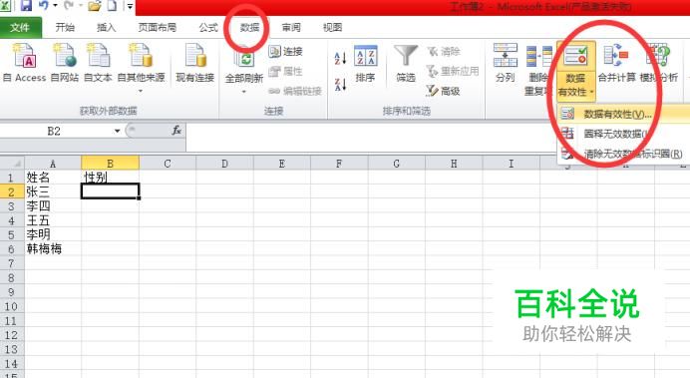
Task: Click the fx insert function icon
Action: click(x=176, y=131)
